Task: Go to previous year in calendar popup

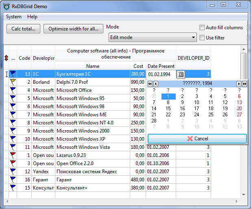Action: 150,83
